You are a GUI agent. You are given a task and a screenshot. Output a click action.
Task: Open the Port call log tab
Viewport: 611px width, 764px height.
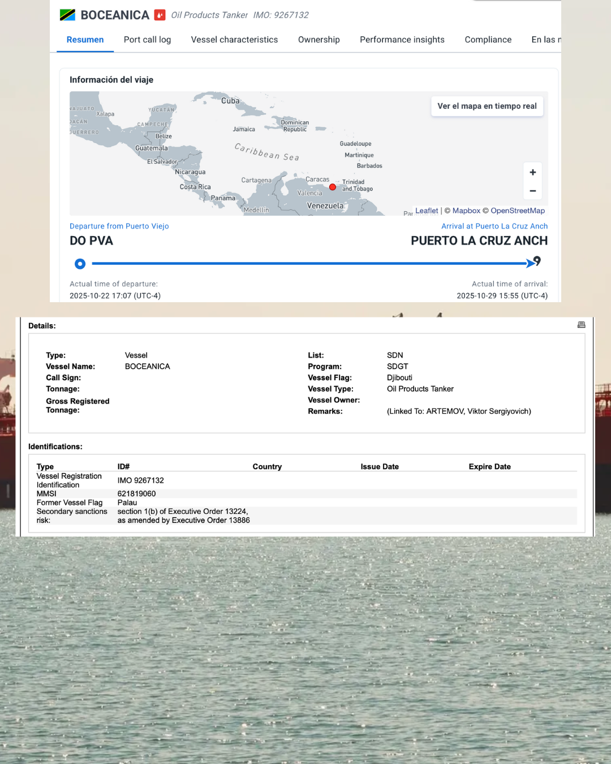point(147,40)
